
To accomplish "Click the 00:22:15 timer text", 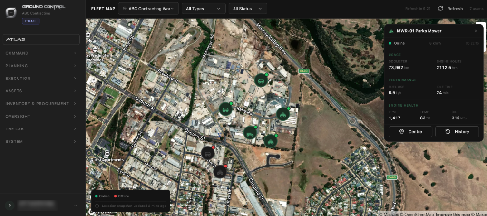I will pyautogui.click(x=472, y=43).
